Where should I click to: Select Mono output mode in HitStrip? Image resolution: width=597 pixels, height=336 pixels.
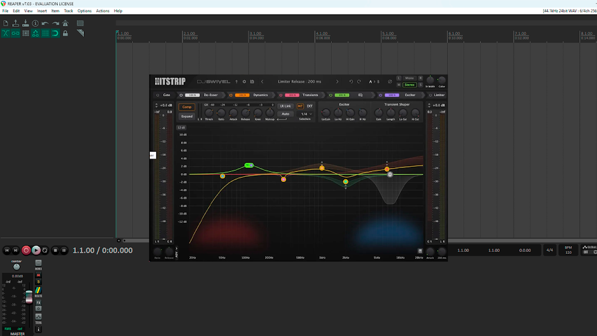[x=409, y=78]
